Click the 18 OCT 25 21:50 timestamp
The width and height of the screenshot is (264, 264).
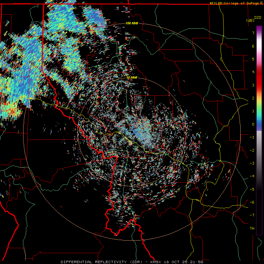tap(183, 262)
